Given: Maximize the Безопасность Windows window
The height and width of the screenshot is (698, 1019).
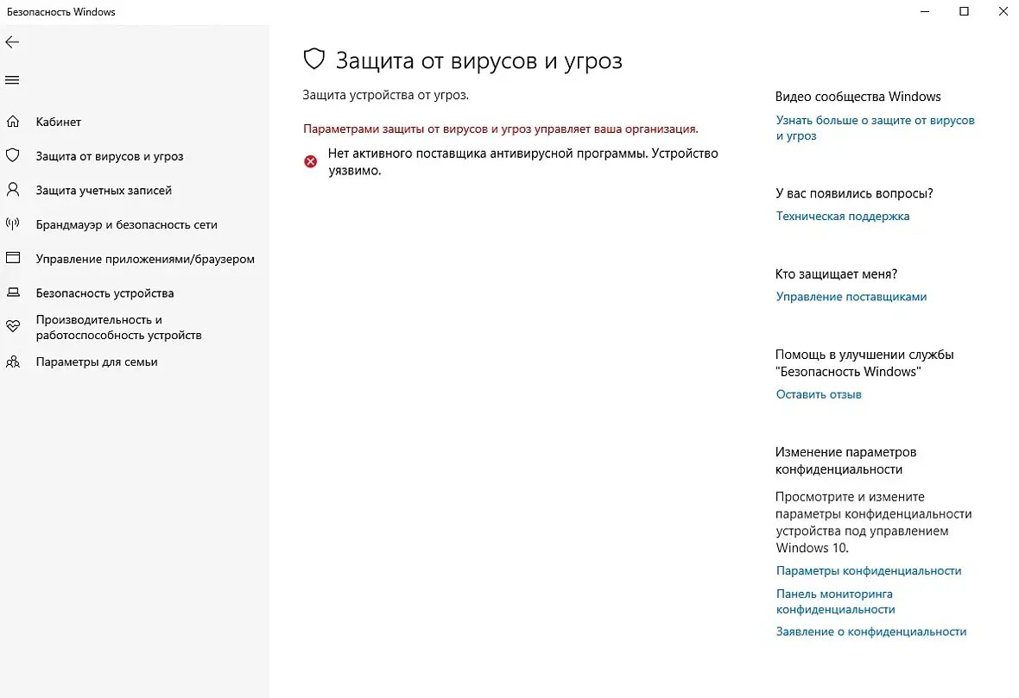Looking at the screenshot, I should point(964,11).
